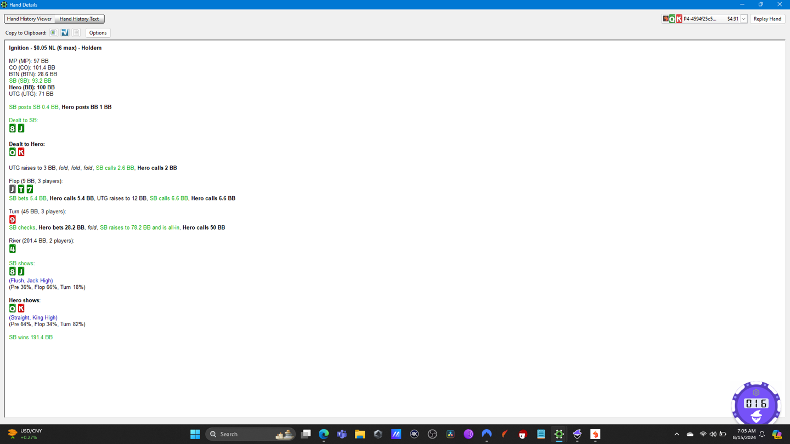Expand the hand selector dropdown arrow
The image size is (790, 444).
[743, 19]
